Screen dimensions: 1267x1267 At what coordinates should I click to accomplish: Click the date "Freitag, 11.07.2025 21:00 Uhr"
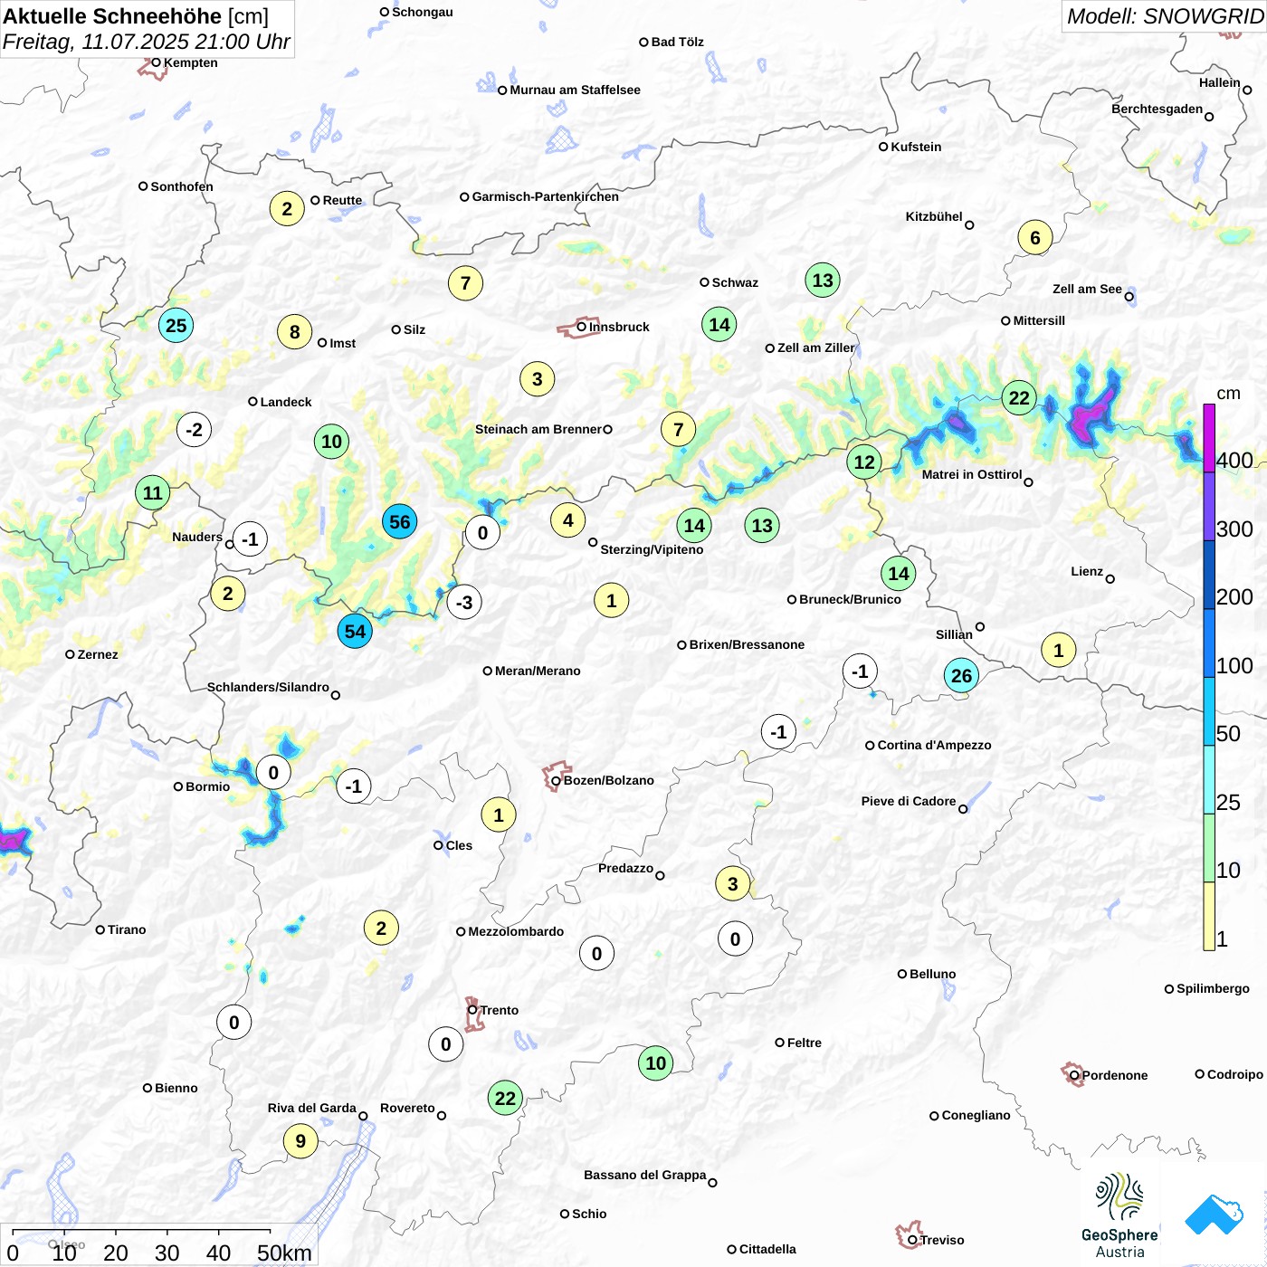(x=147, y=42)
